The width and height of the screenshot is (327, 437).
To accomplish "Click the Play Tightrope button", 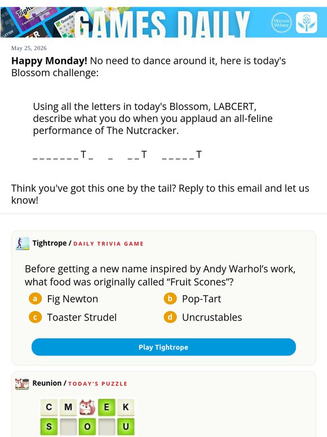I will [163, 347].
